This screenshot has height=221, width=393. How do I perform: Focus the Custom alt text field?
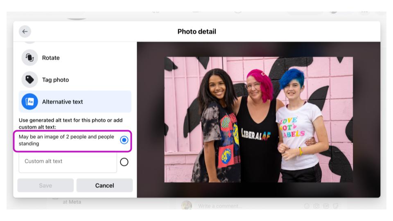tap(68, 162)
